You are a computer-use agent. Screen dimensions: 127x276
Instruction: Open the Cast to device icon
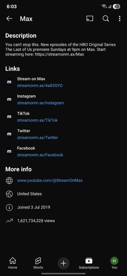(x=90, y=18)
